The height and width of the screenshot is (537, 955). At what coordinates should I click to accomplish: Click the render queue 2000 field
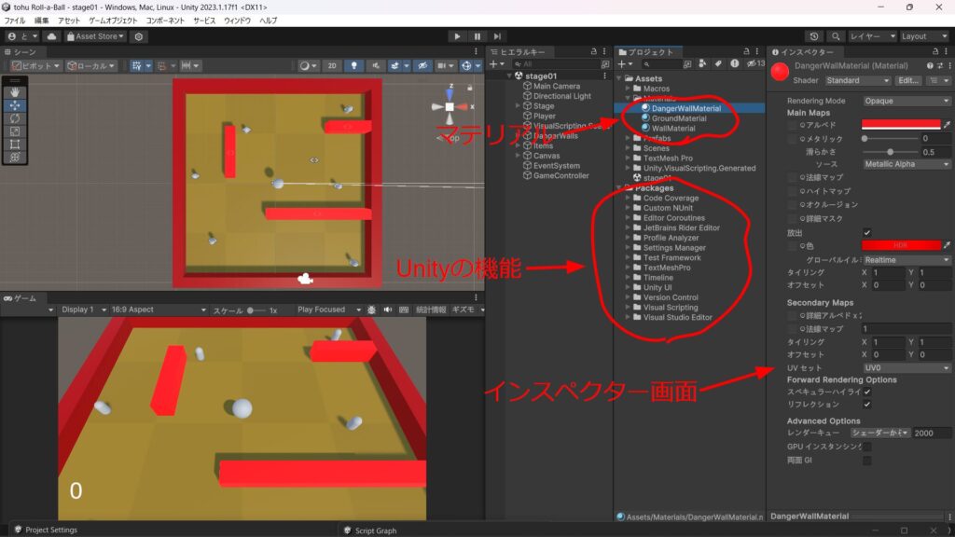click(932, 433)
